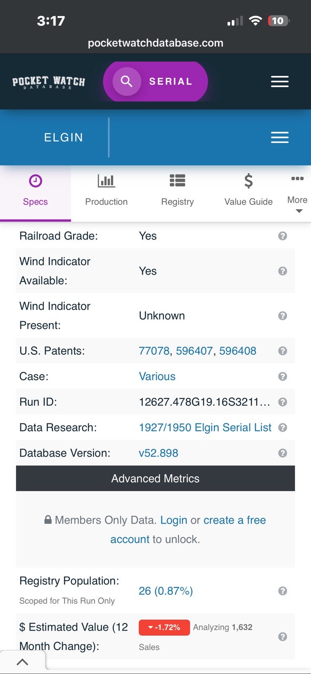Tap the 3:17 clock in status bar

(x=51, y=21)
